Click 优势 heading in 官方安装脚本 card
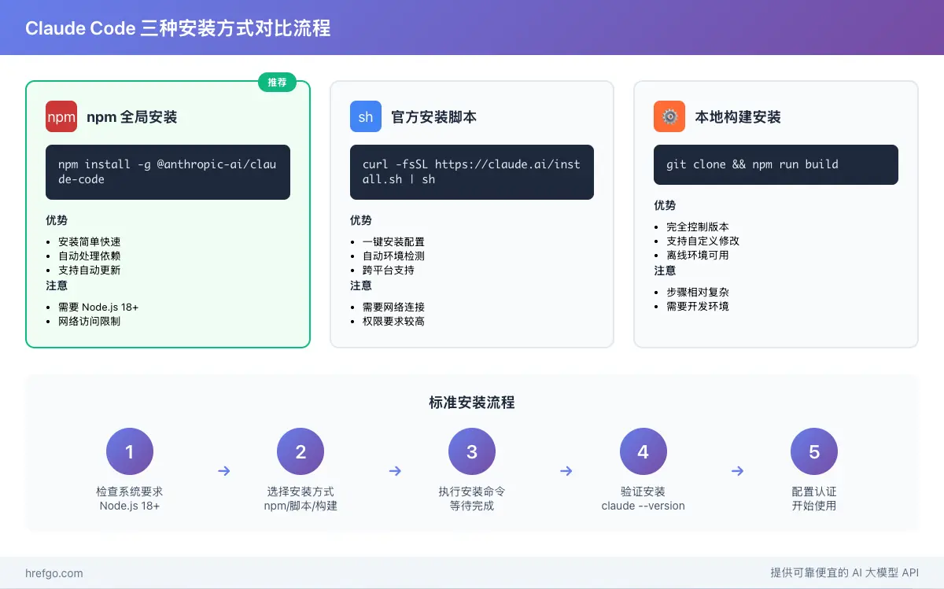This screenshot has width=944, height=589. [x=361, y=220]
